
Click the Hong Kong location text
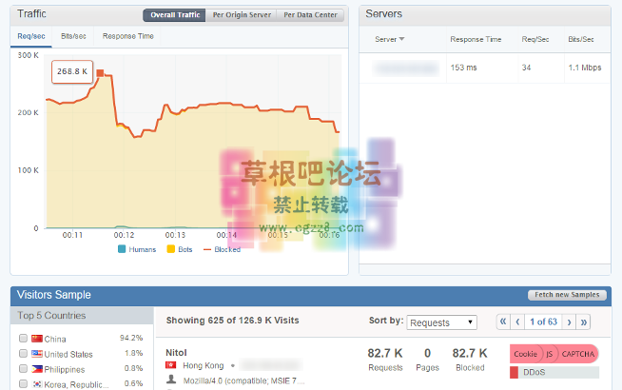click(x=204, y=365)
